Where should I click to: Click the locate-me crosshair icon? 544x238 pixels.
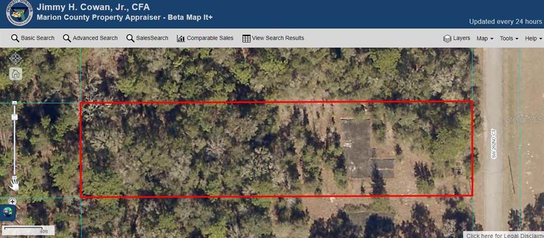click(15, 58)
